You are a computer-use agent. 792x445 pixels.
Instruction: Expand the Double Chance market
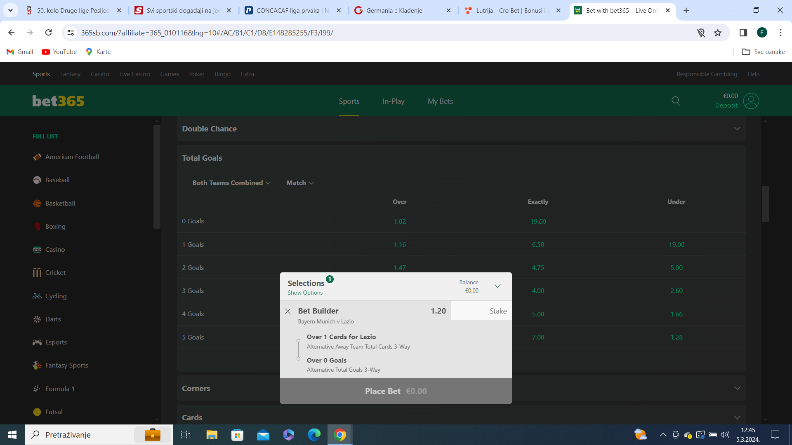pos(737,129)
